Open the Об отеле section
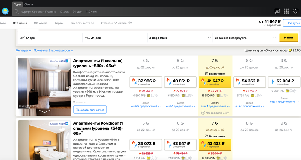This screenshot has width=301, height=160. point(41,23)
